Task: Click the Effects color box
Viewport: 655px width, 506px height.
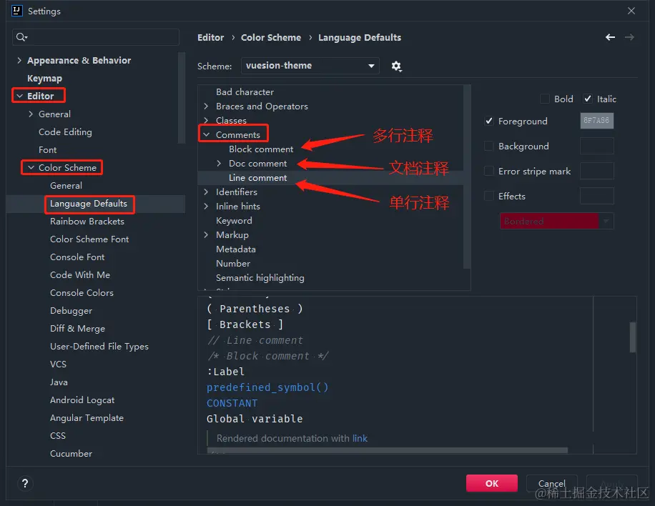Action: pos(596,196)
